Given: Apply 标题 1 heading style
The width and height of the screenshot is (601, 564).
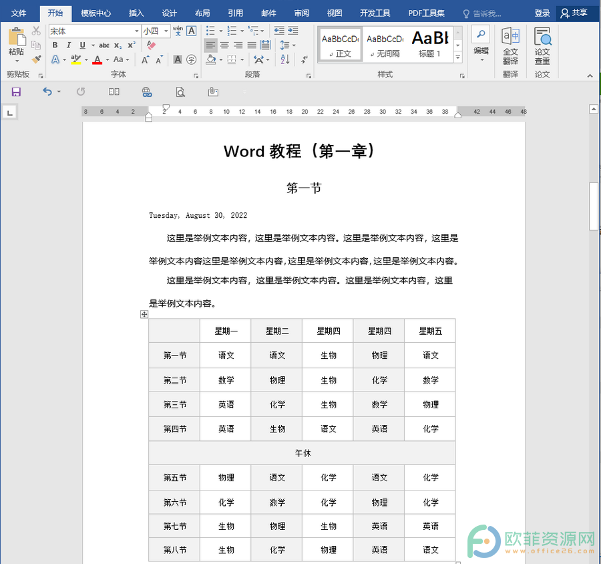Looking at the screenshot, I should click(x=430, y=45).
